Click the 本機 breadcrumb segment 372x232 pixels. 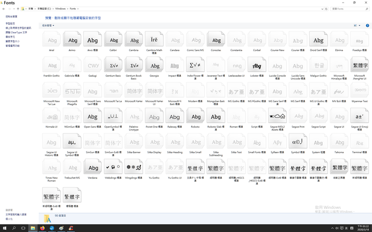tap(30, 9)
